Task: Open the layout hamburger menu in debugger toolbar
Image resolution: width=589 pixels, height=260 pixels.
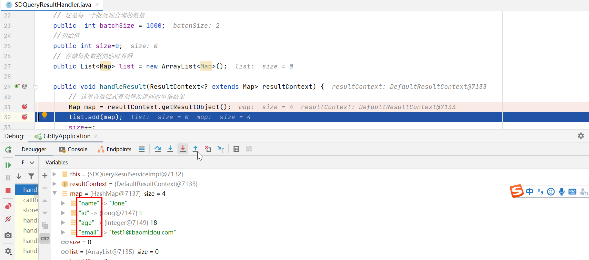Action: [x=142, y=149]
